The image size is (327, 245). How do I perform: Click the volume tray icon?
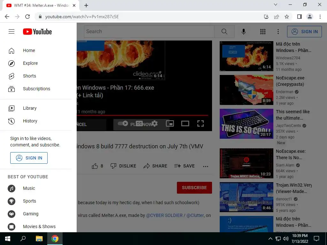tap(286, 239)
